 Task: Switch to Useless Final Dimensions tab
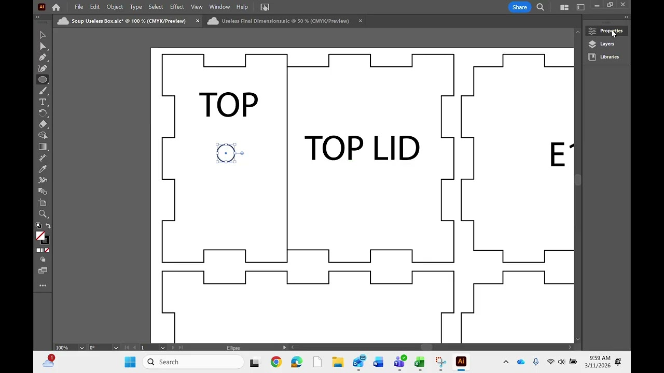coord(285,21)
